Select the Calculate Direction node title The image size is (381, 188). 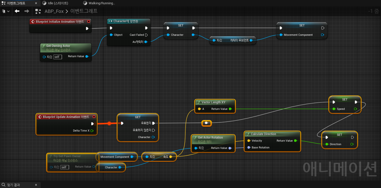pyautogui.click(x=263, y=134)
